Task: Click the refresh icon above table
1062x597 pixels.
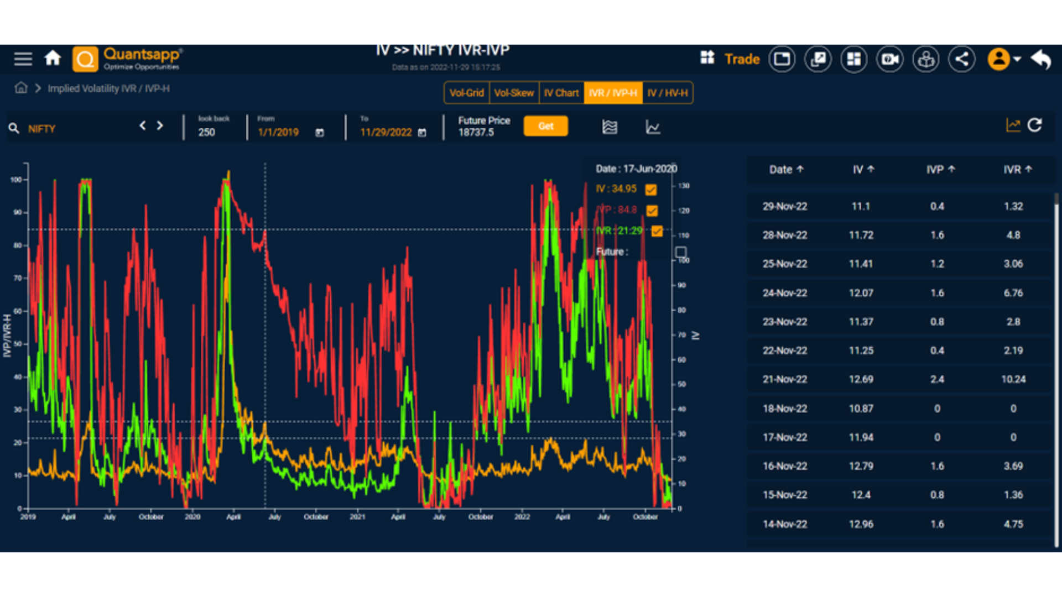Action: click(x=1035, y=125)
